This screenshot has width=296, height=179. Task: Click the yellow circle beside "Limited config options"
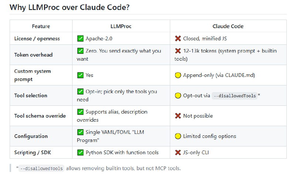178,136
